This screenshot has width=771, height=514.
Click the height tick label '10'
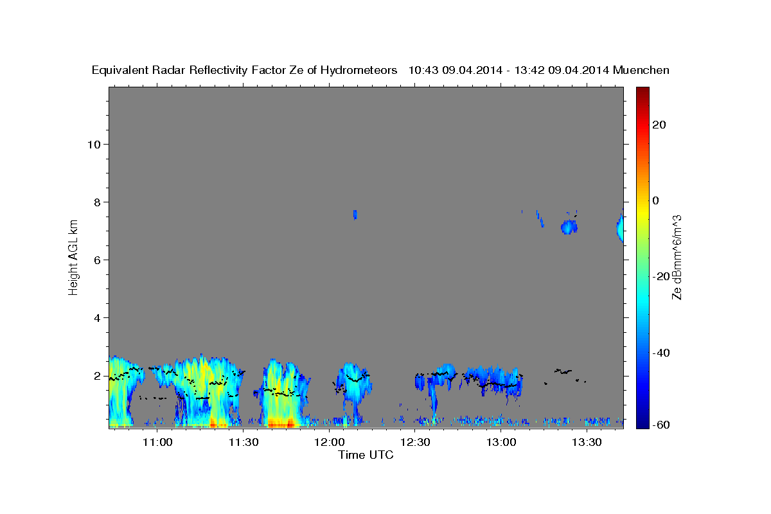click(x=93, y=144)
